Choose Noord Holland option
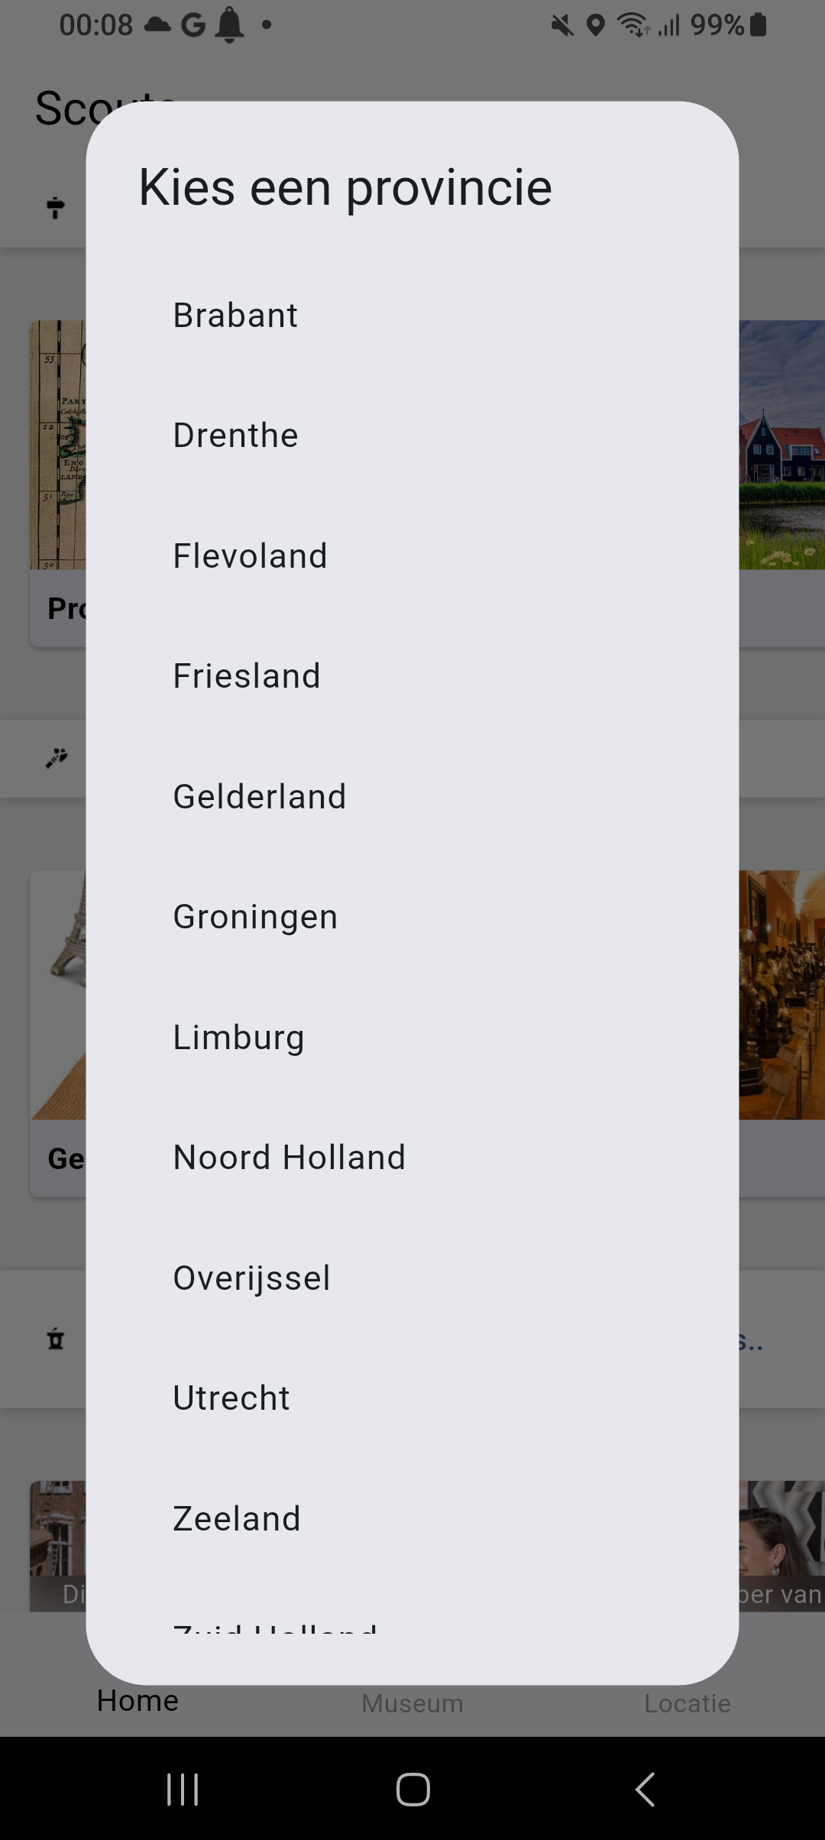This screenshot has height=1840, width=825. [412, 1158]
